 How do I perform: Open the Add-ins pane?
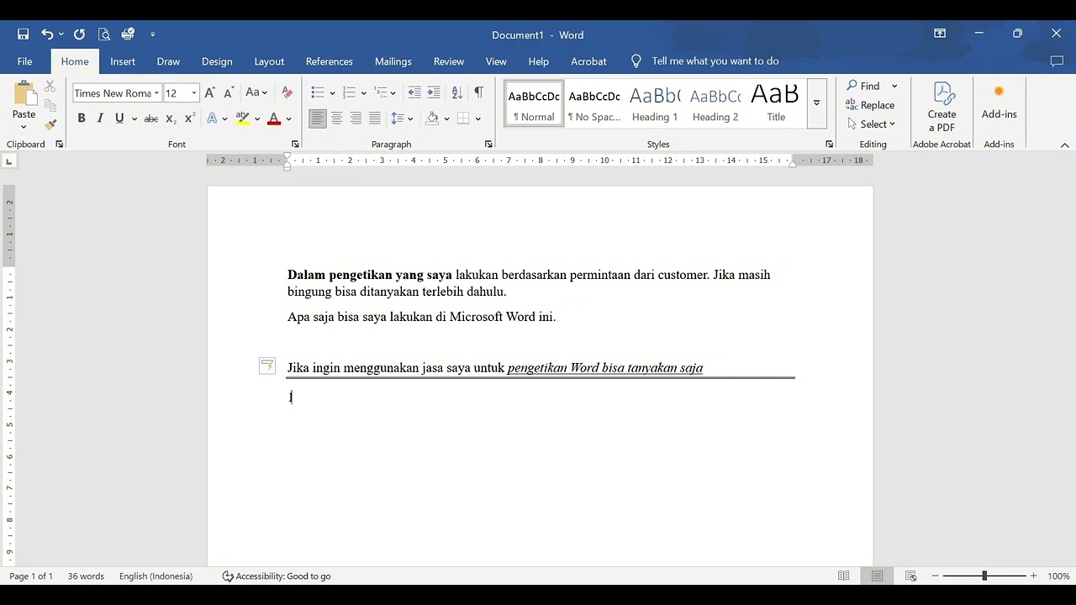999,103
